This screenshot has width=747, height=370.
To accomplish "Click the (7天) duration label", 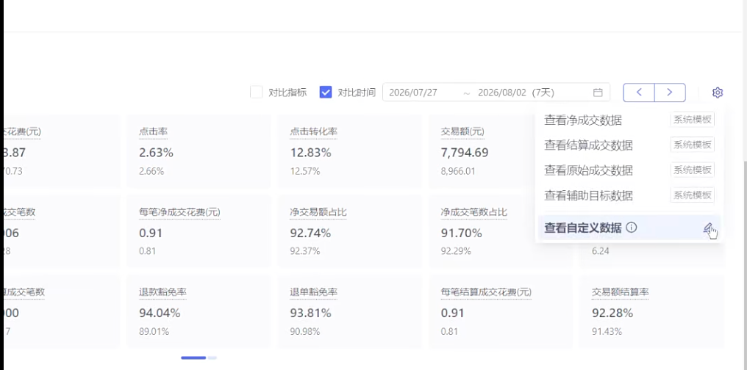I will 543,92.
